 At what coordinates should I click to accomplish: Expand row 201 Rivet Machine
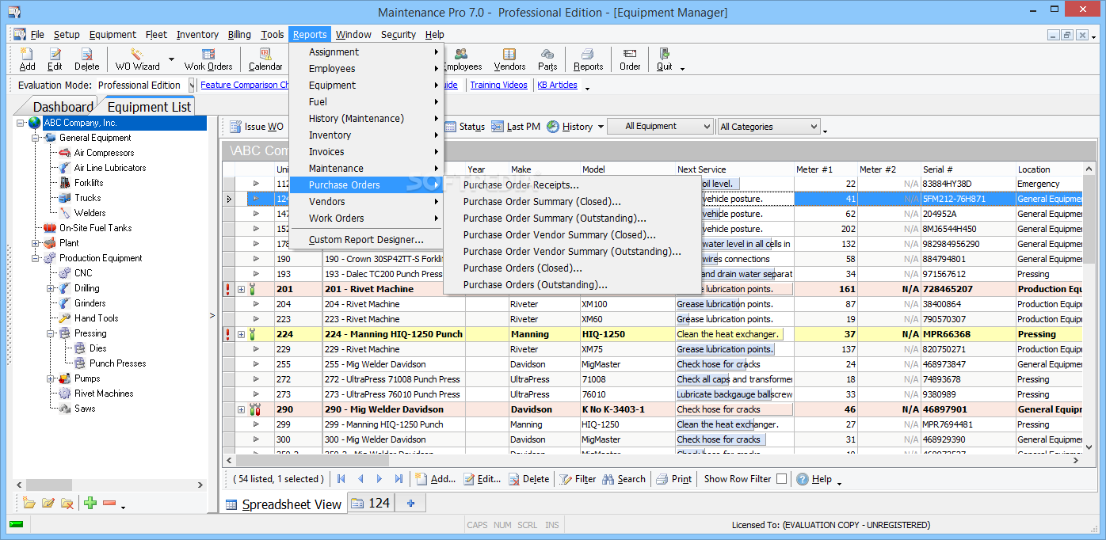(x=242, y=289)
